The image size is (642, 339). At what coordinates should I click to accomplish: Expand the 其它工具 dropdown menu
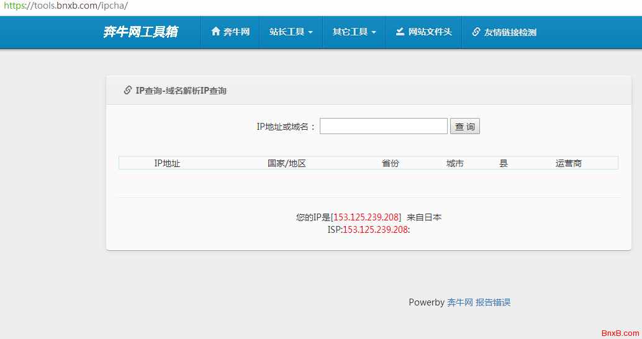pyautogui.click(x=354, y=32)
